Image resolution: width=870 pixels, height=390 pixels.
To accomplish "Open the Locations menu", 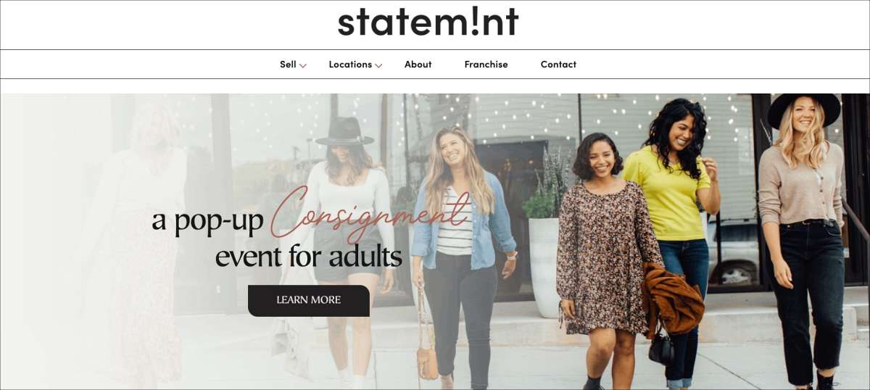I will coord(350,65).
